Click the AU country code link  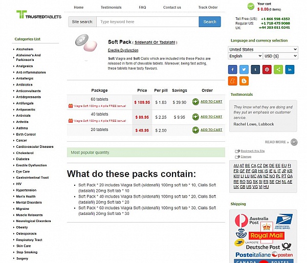click(x=236, y=166)
